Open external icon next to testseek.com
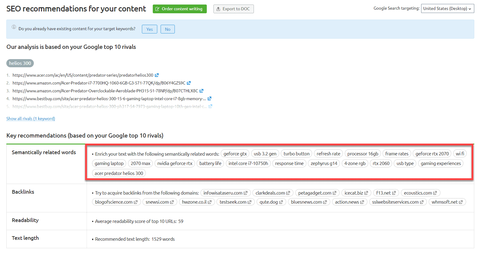The height and width of the screenshot is (257, 480). tap(249, 202)
